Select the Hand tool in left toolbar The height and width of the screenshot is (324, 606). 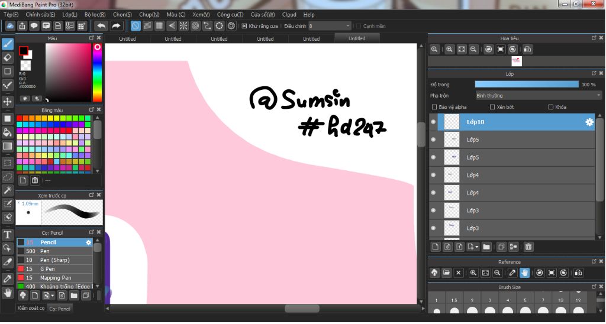(x=7, y=292)
